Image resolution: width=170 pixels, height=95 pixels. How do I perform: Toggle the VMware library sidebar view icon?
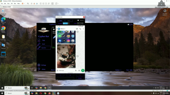click(x=41, y=3)
